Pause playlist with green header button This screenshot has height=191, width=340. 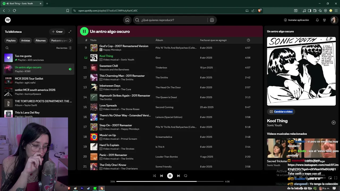click(x=84, y=31)
